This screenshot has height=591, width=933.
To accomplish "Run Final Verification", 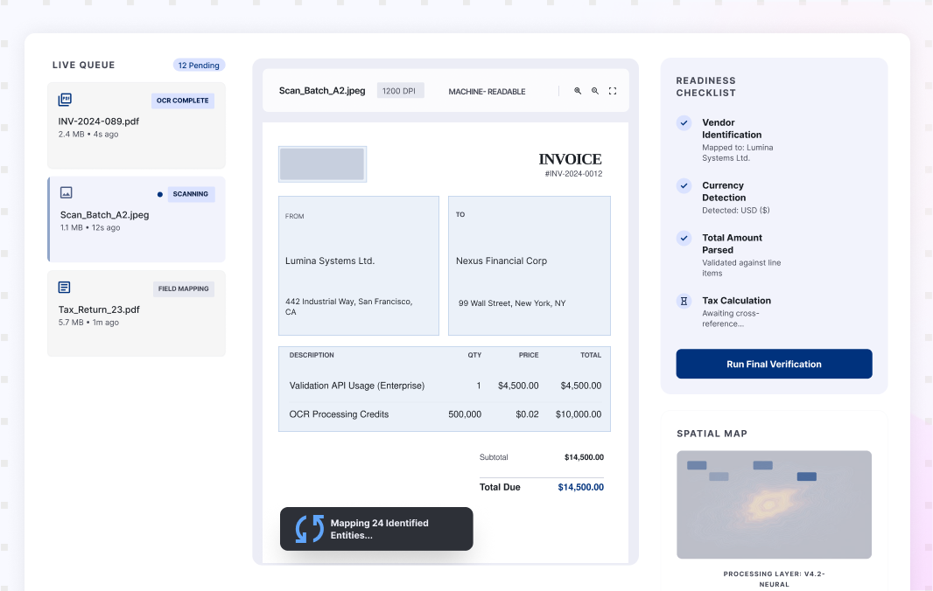I will pos(774,364).
